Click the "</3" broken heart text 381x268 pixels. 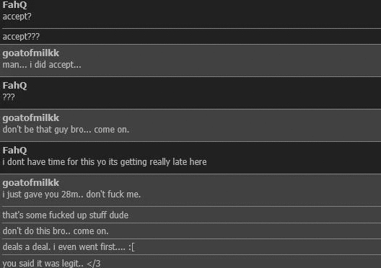[x=94, y=264]
